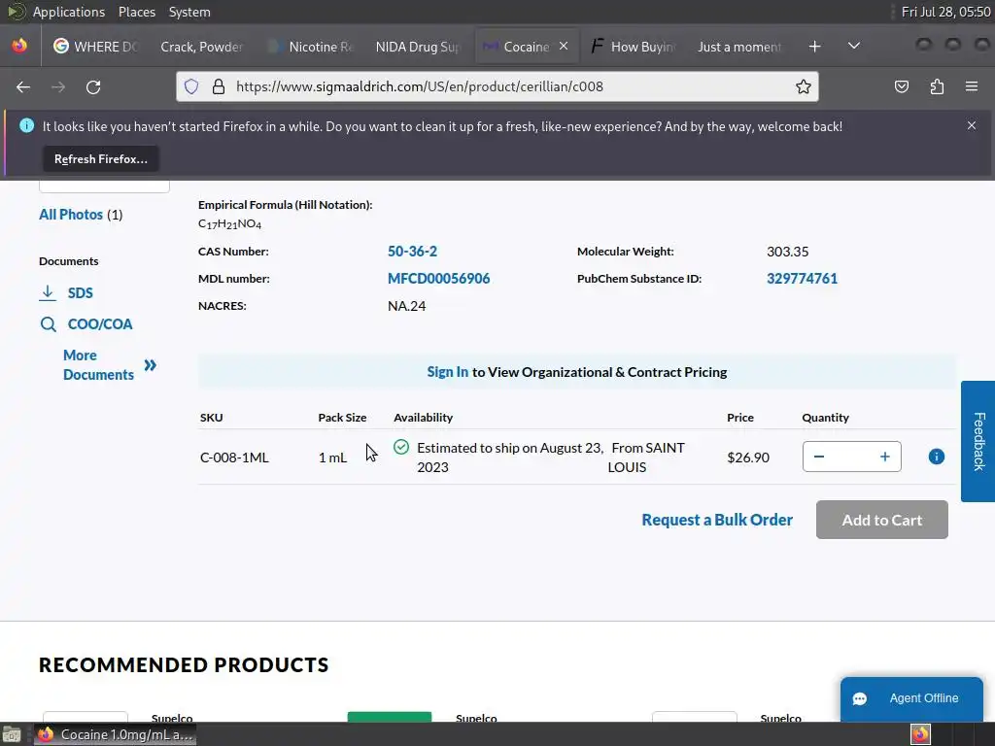Open the Pocket save icon
The image size is (995, 746).
901,86
